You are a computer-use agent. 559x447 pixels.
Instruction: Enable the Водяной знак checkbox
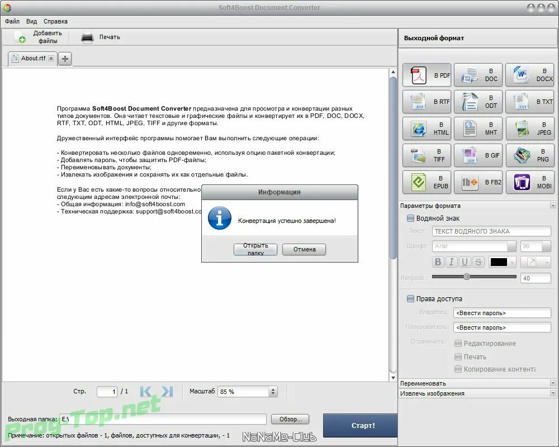pyautogui.click(x=410, y=218)
